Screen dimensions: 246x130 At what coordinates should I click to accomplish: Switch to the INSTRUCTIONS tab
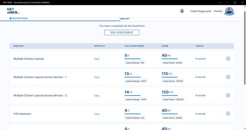18,18
